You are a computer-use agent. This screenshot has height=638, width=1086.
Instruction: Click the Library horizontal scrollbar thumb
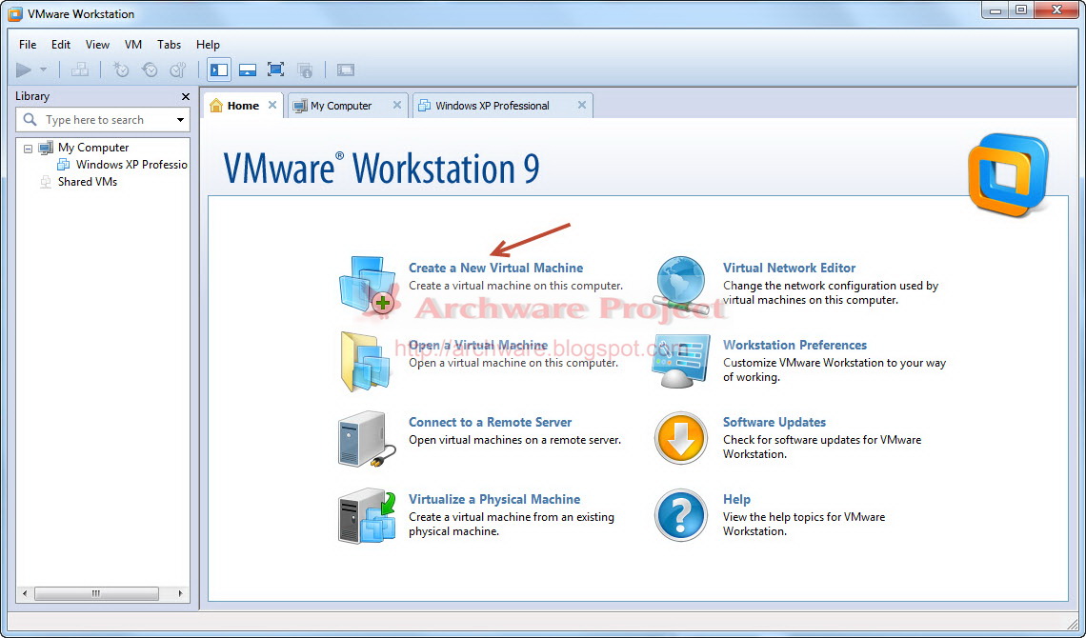tap(96, 593)
